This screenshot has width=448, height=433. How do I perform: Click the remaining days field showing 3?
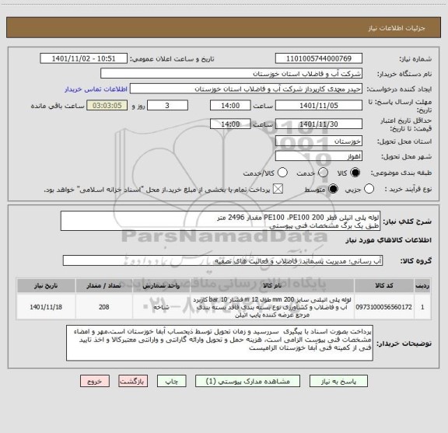pyautogui.click(x=167, y=106)
